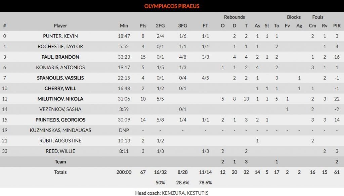
Task: Open Will Cherry's player page
Action: 60,88
